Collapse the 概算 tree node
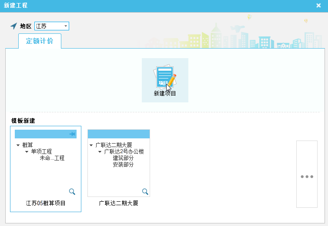This screenshot has width=328, height=226. coord(18,145)
